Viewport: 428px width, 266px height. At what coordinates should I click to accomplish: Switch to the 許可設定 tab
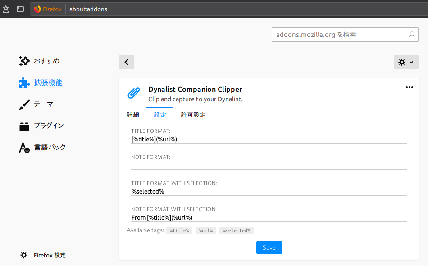tap(193, 115)
